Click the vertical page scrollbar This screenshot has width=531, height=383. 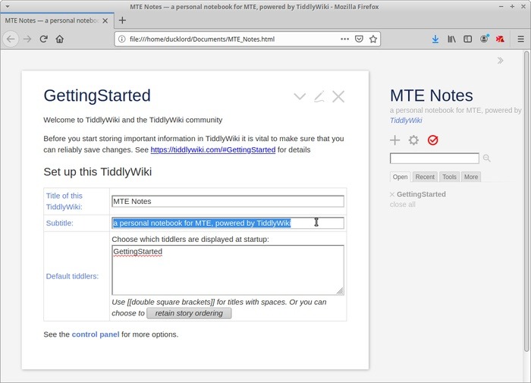[526, 202]
